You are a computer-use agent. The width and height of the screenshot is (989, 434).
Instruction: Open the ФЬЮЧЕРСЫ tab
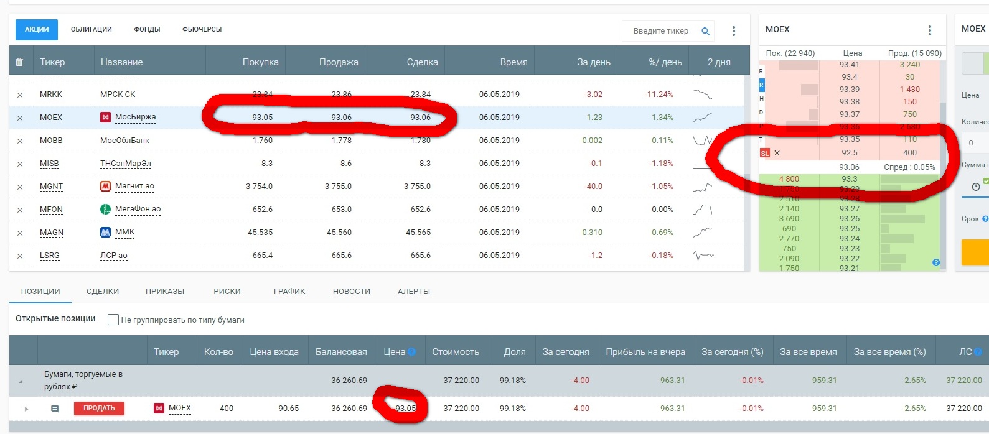(202, 30)
